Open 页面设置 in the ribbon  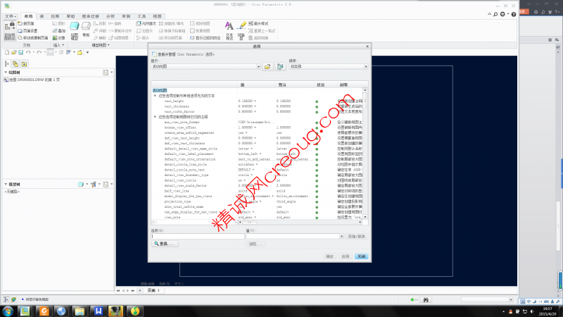27,30
